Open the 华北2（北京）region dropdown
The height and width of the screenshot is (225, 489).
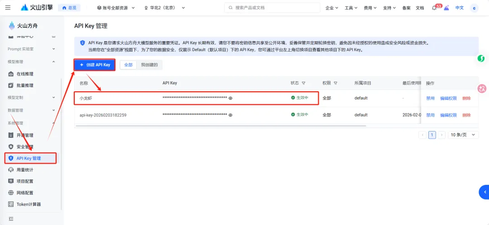coord(165,8)
